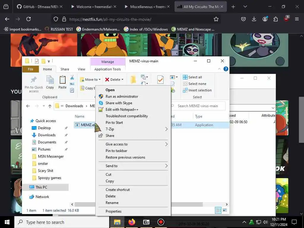Open recent locations dropdown arrow
Image resolution: width=304 pixels, height=228 pixels.
click(x=44, y=106)
